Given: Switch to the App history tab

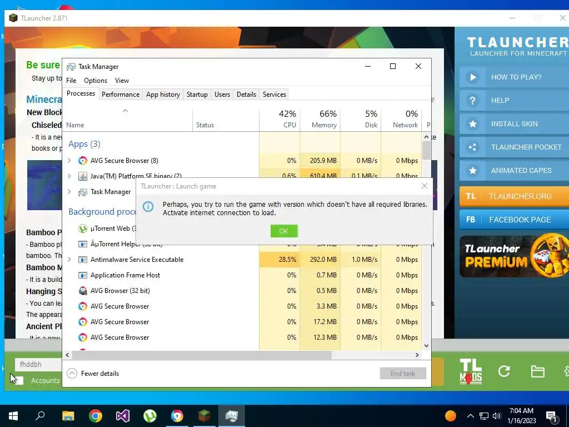Looking at the screenshot, I should (163, 95).
